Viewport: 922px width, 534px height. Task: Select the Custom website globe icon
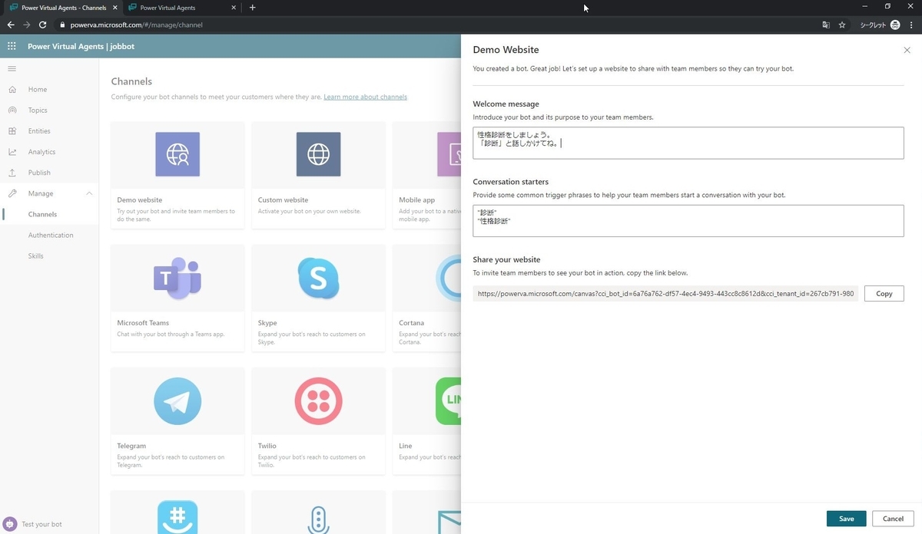(x=318, y=154)
